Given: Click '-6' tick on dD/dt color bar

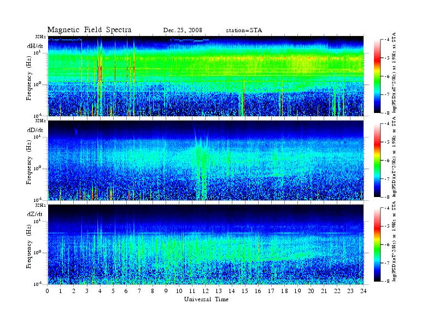Looking at the screenshot, I should point(388,160).
